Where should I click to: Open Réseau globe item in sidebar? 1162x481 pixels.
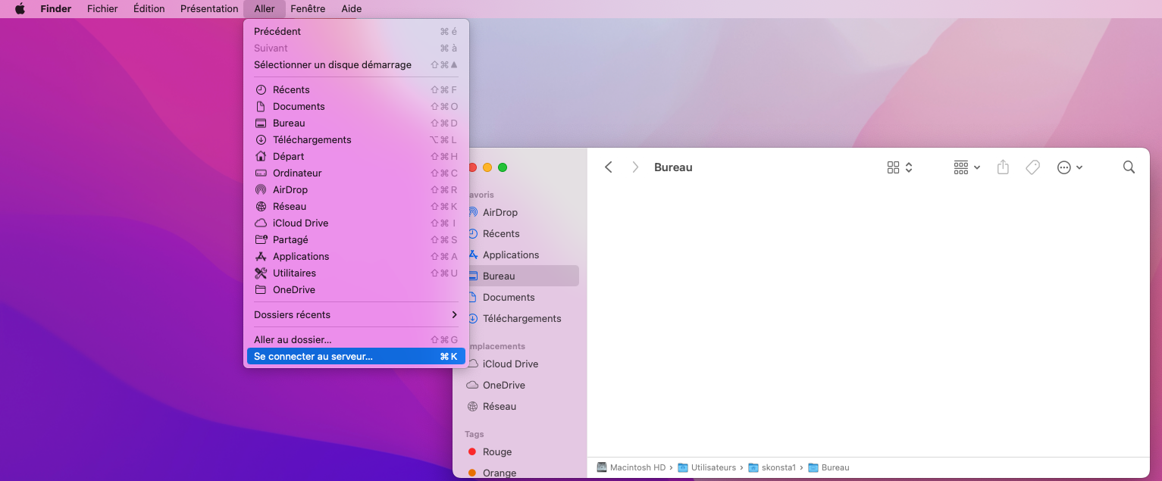pos(499,407)
